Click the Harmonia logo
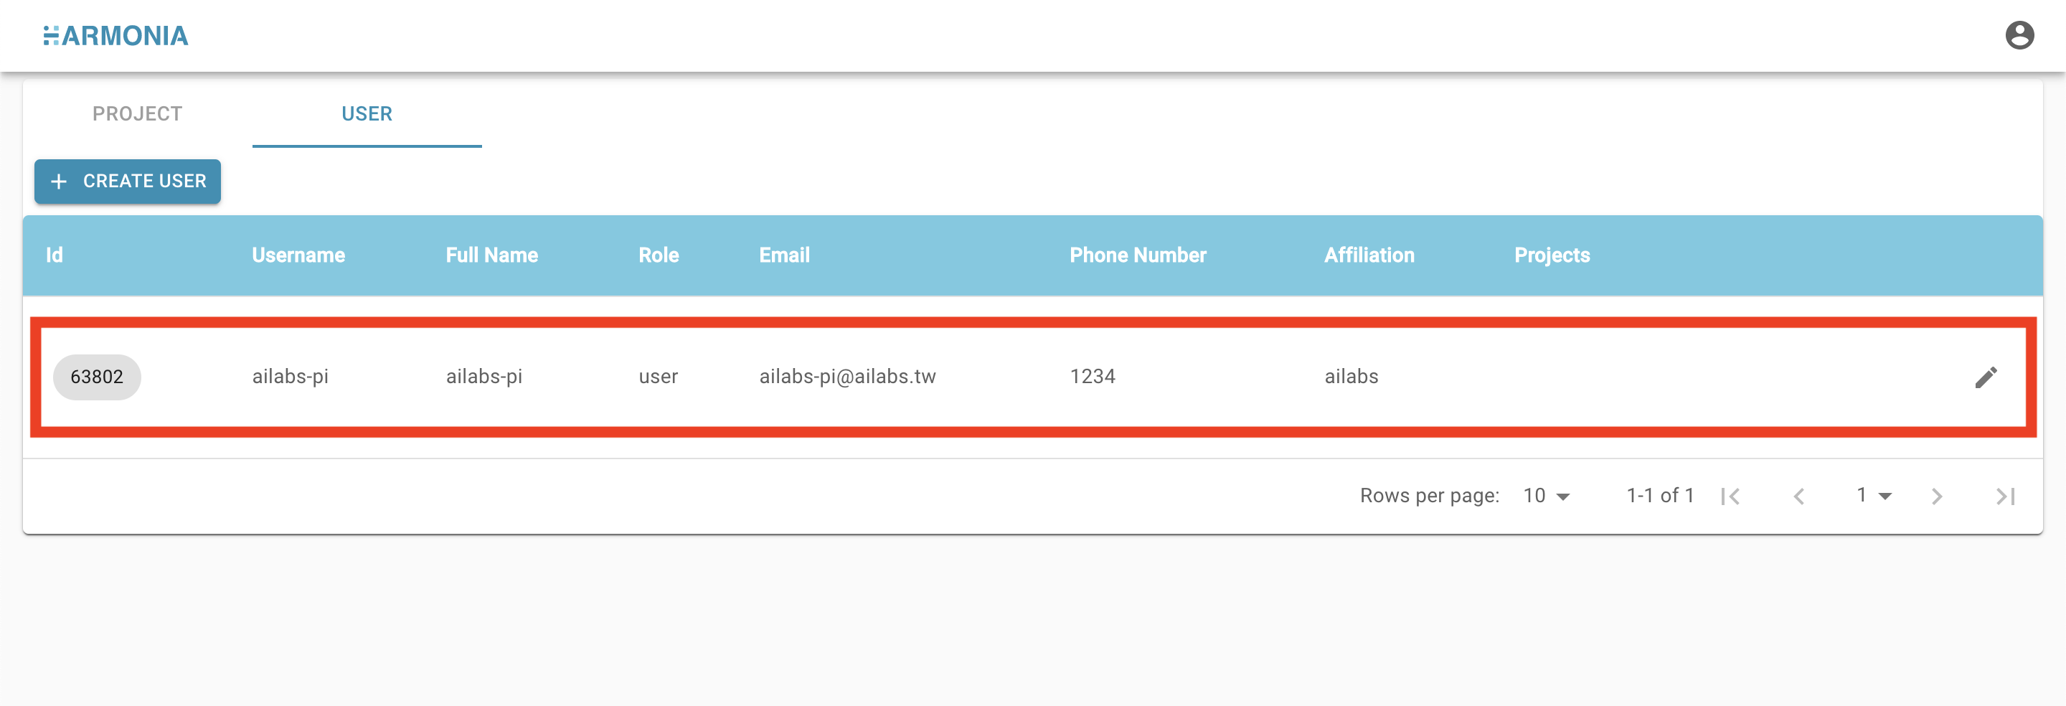The image size is (2066, 706). pyautogui.click(x=115, y=35)
